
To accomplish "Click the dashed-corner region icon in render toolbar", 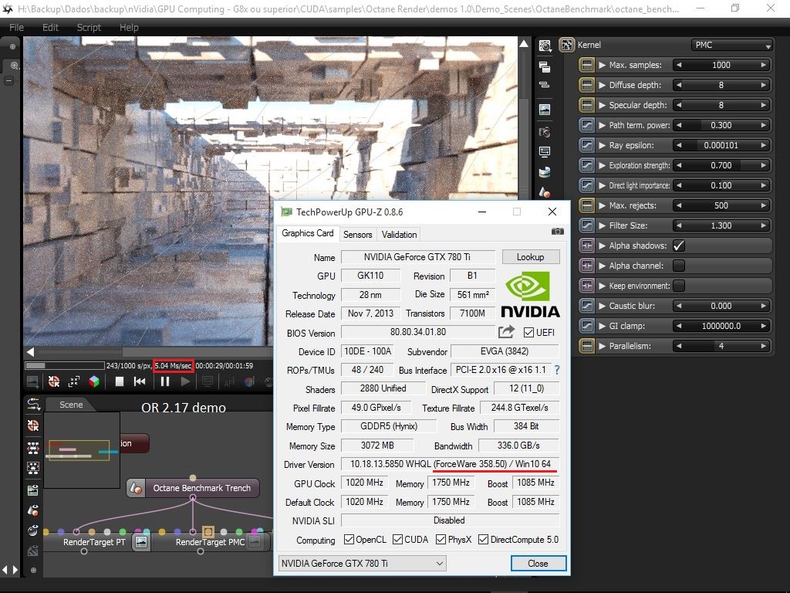I will pos(74,381).
